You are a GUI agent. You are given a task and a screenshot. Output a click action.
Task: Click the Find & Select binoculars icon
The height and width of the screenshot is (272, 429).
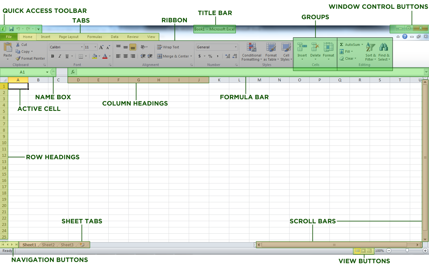(384, 47)
